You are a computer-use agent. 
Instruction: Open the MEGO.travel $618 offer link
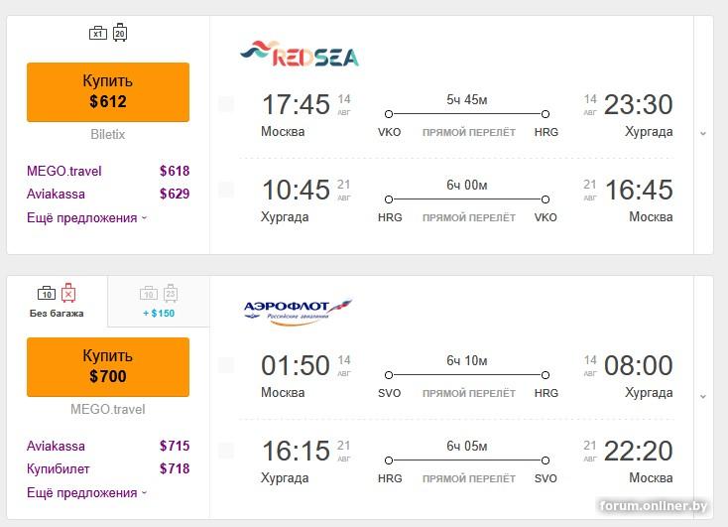click(64, 171)
